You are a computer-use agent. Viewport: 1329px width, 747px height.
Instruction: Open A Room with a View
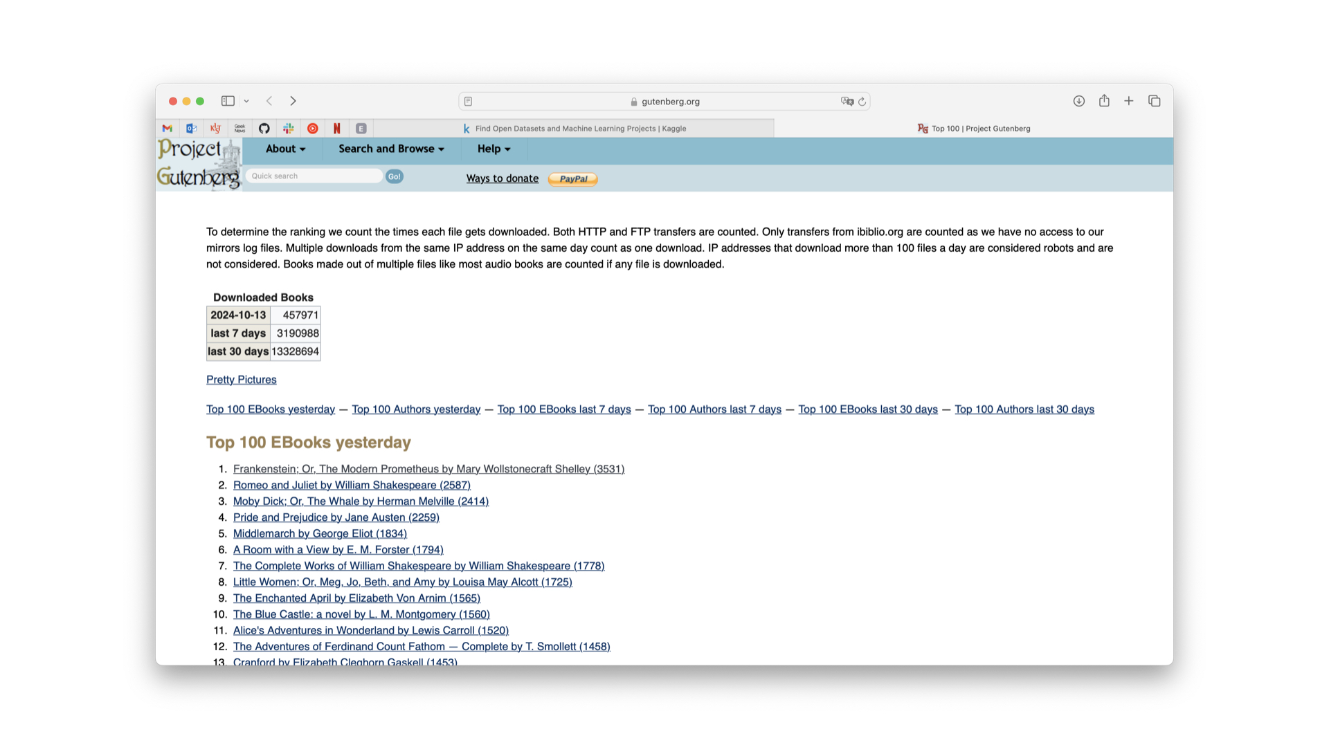[338, 550]
